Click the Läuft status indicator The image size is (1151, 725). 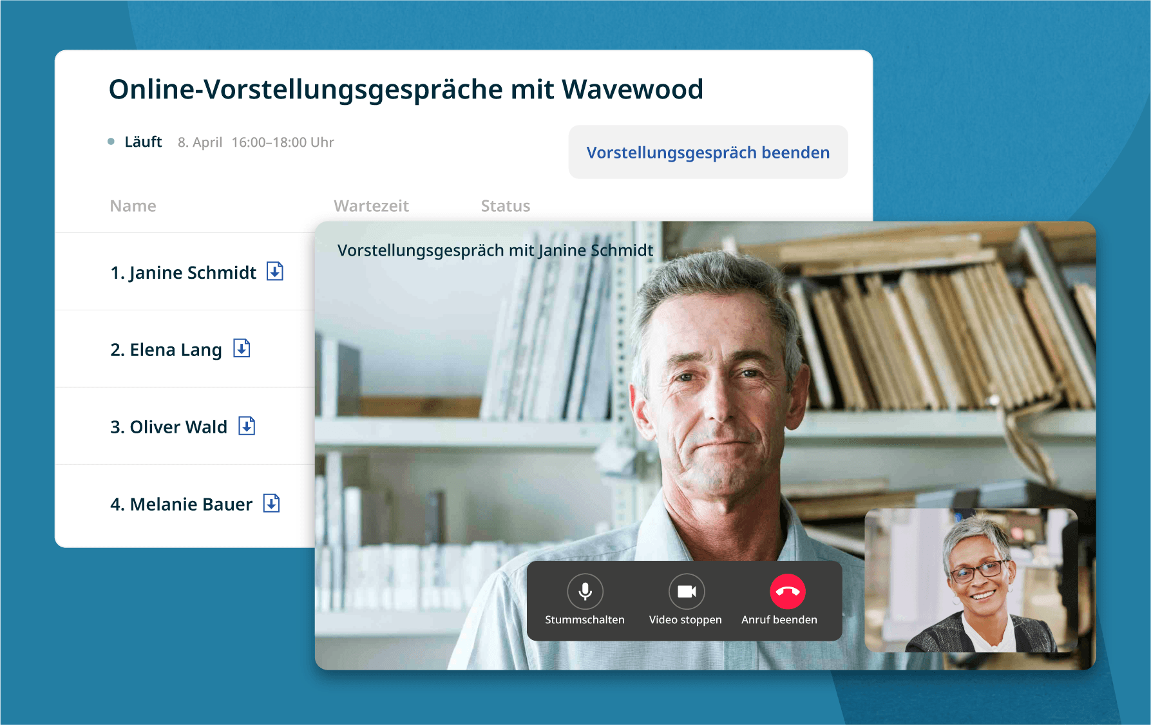coord(135,142)
